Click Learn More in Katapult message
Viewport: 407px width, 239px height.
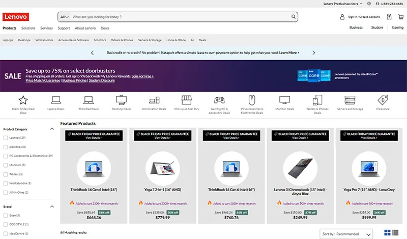tap(289, 52)
